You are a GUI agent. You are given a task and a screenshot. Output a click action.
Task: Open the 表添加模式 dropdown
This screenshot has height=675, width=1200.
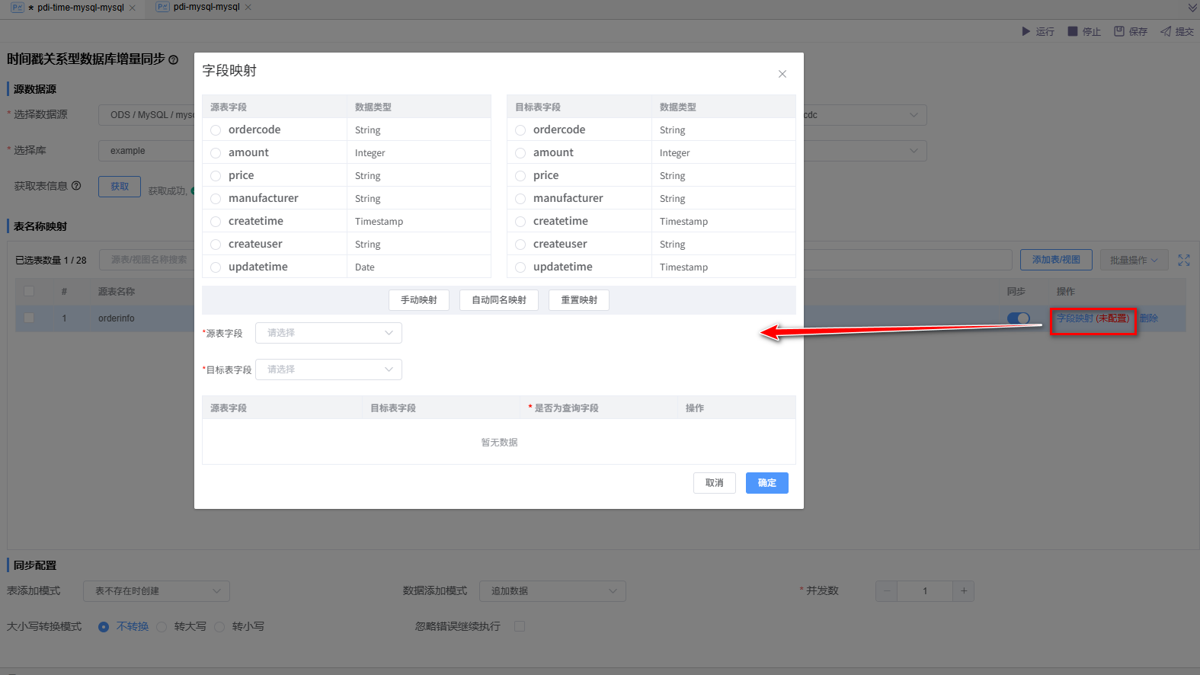click(156, 591)
